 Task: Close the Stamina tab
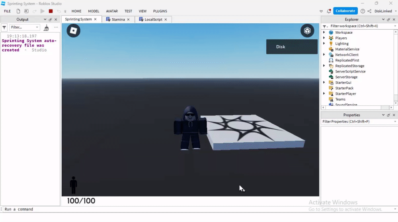(x=129, y=19)
